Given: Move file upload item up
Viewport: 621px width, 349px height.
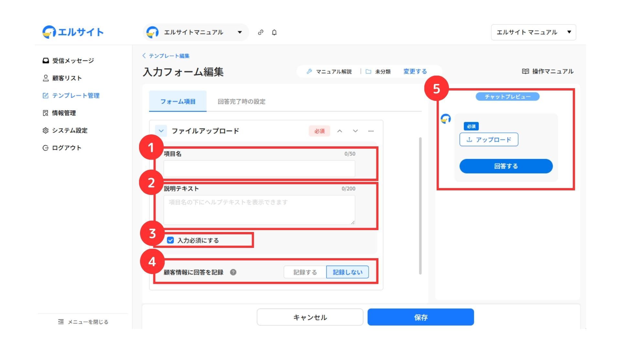Looking at the screenshot, I should (x=340, y=131).
